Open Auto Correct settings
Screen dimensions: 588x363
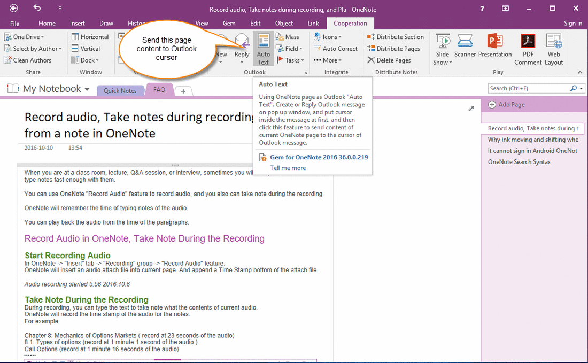pyautogui.click(x=336, y=48)
